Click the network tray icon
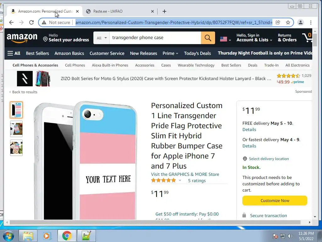Viewport: 322px width, 242px height. click(283, 236)
